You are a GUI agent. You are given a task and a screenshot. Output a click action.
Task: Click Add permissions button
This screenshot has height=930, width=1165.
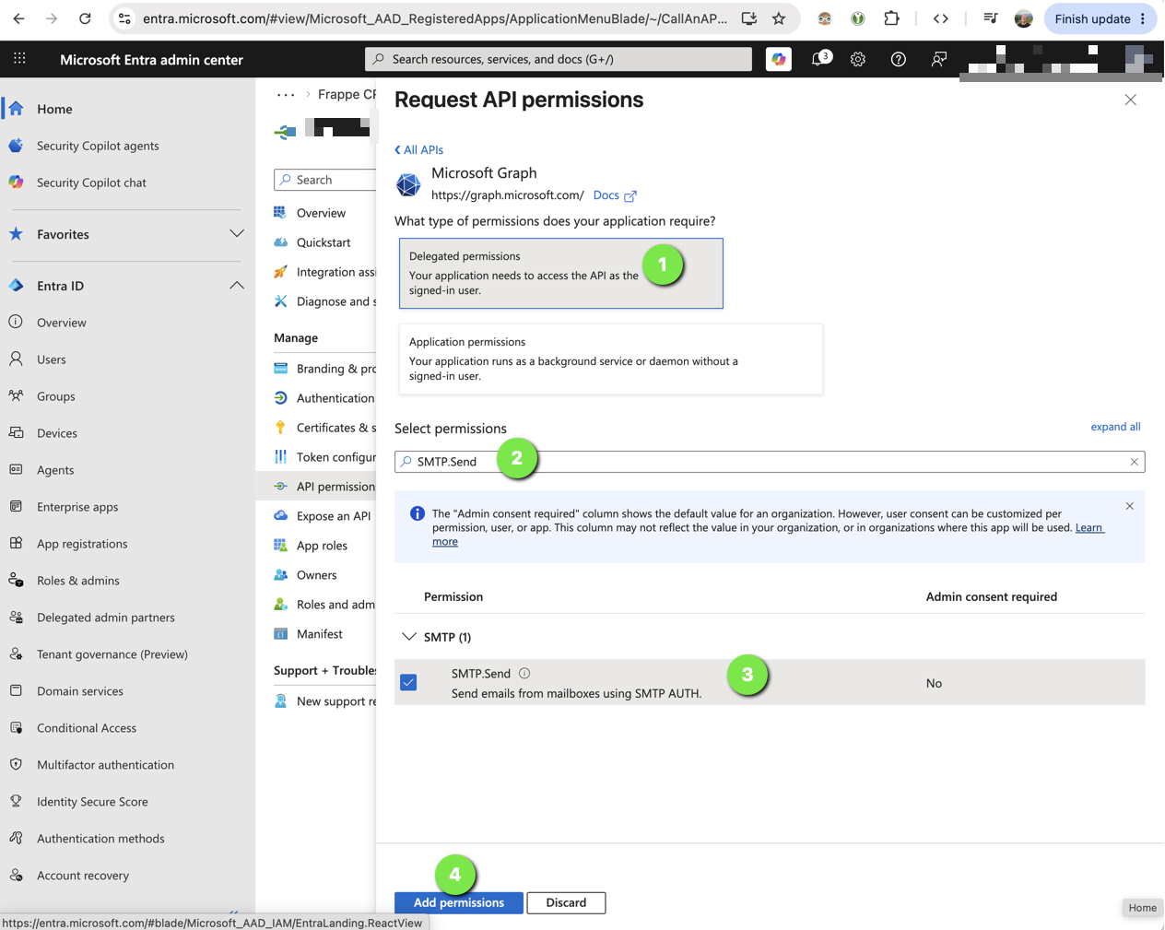(x=459, y=903)
